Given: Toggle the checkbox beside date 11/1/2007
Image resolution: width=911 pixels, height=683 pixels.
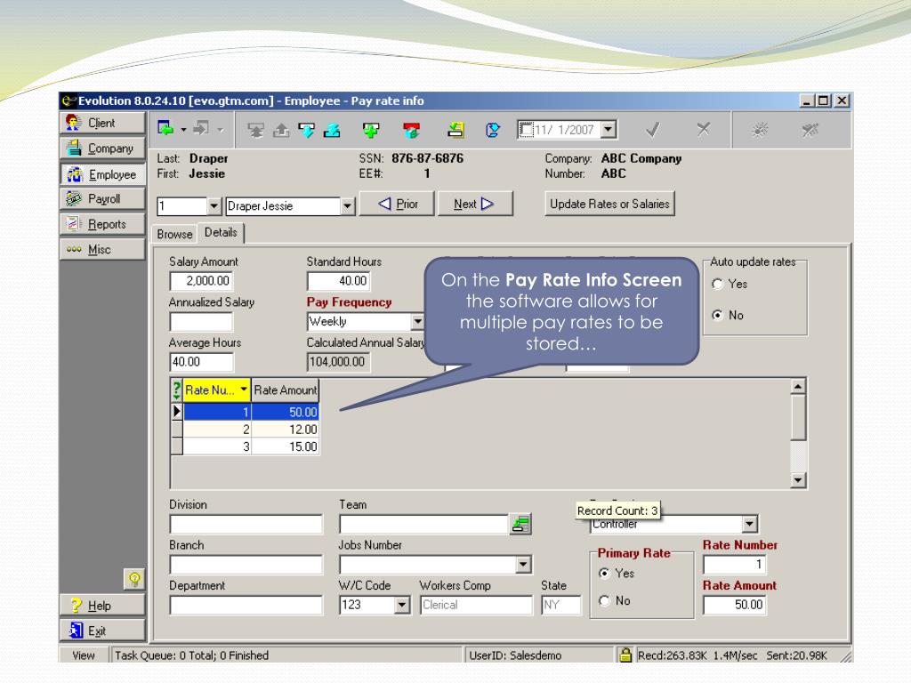Looking at the screenshot, I should tap(526, 130).
